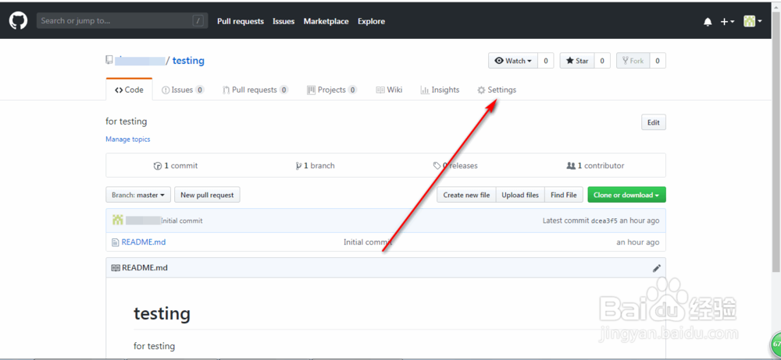The image size is (781, 360).
Task: Click the New pull request button
Action: (x=207, y=195)
